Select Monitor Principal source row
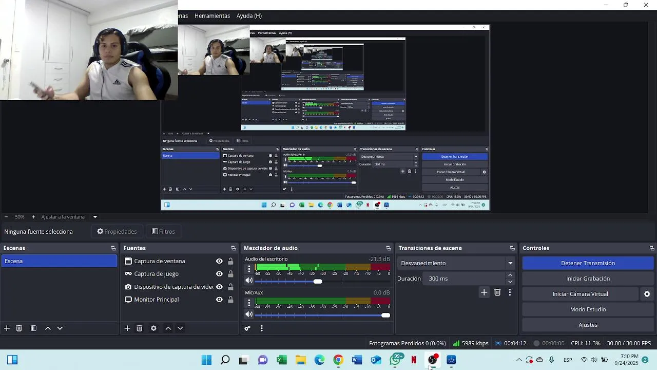 pos(180,300)
